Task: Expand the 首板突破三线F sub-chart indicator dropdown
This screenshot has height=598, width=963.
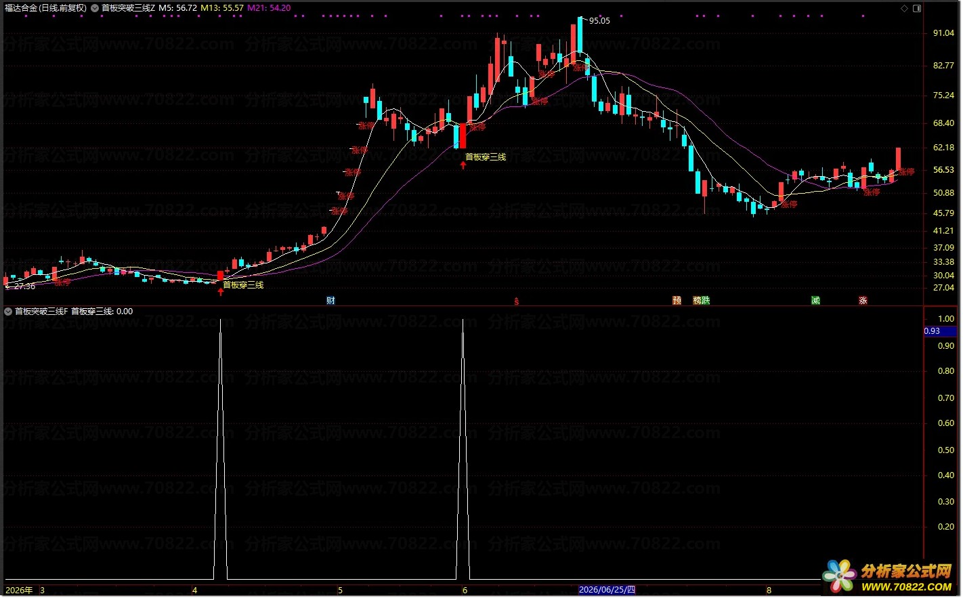Action: (x=8, y=312)
